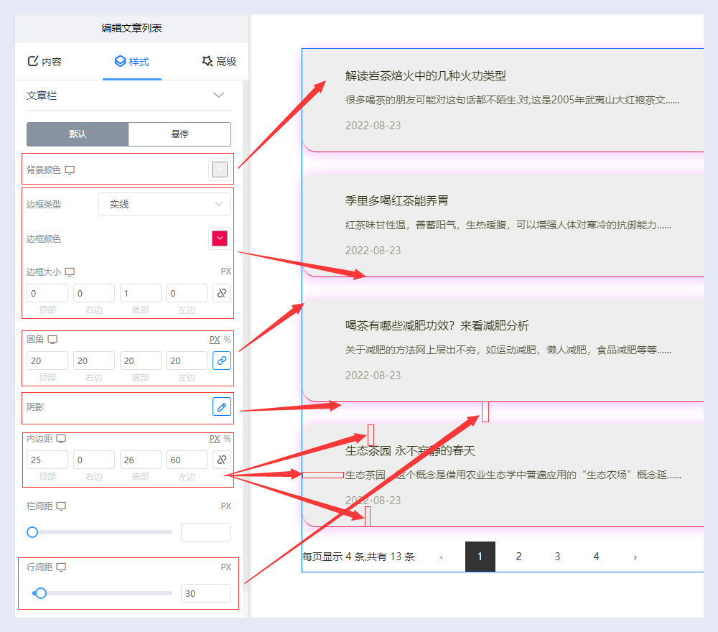Open the 边框类型 dropdown showing 实线
718x632 pixels.
point(164,204)
